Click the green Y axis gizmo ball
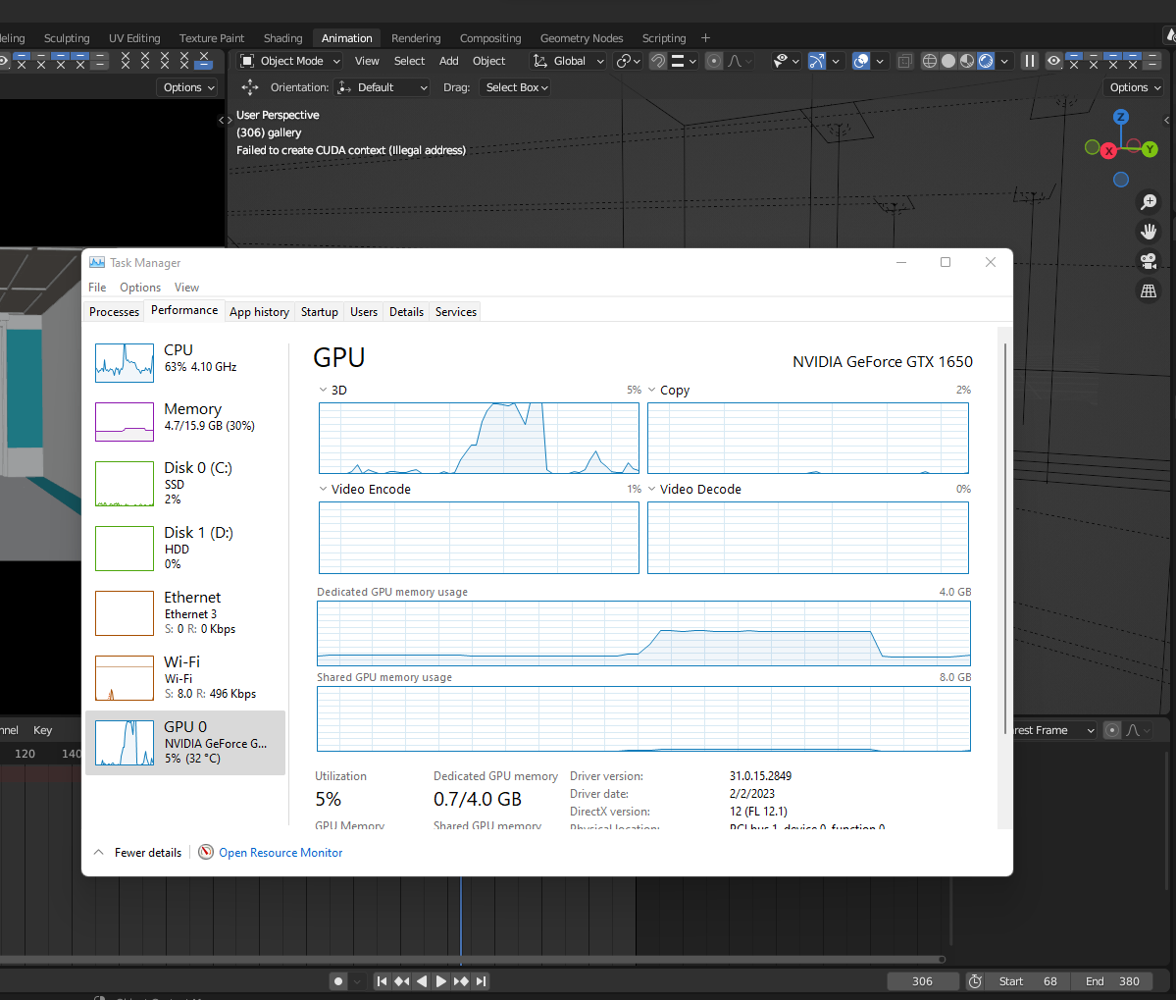The width and height of the screenshot is (1176, 1000). point(1150,149)
